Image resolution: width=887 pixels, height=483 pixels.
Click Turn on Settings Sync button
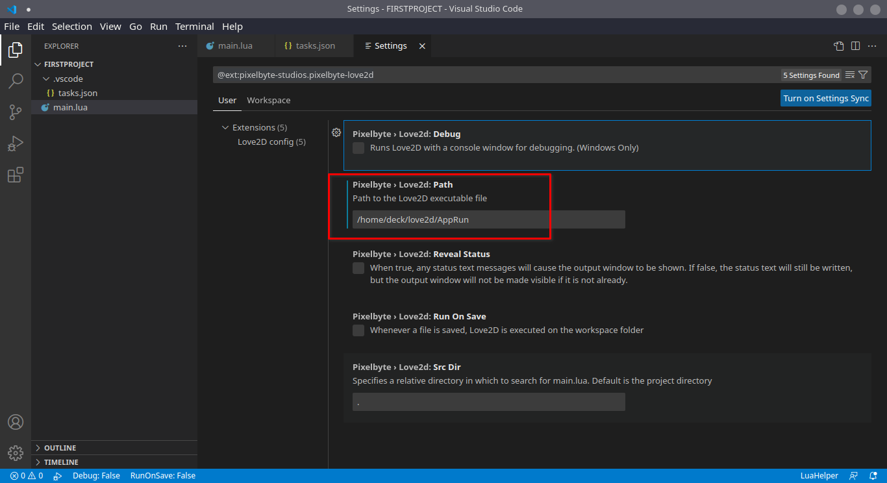[x=826, y=99]
